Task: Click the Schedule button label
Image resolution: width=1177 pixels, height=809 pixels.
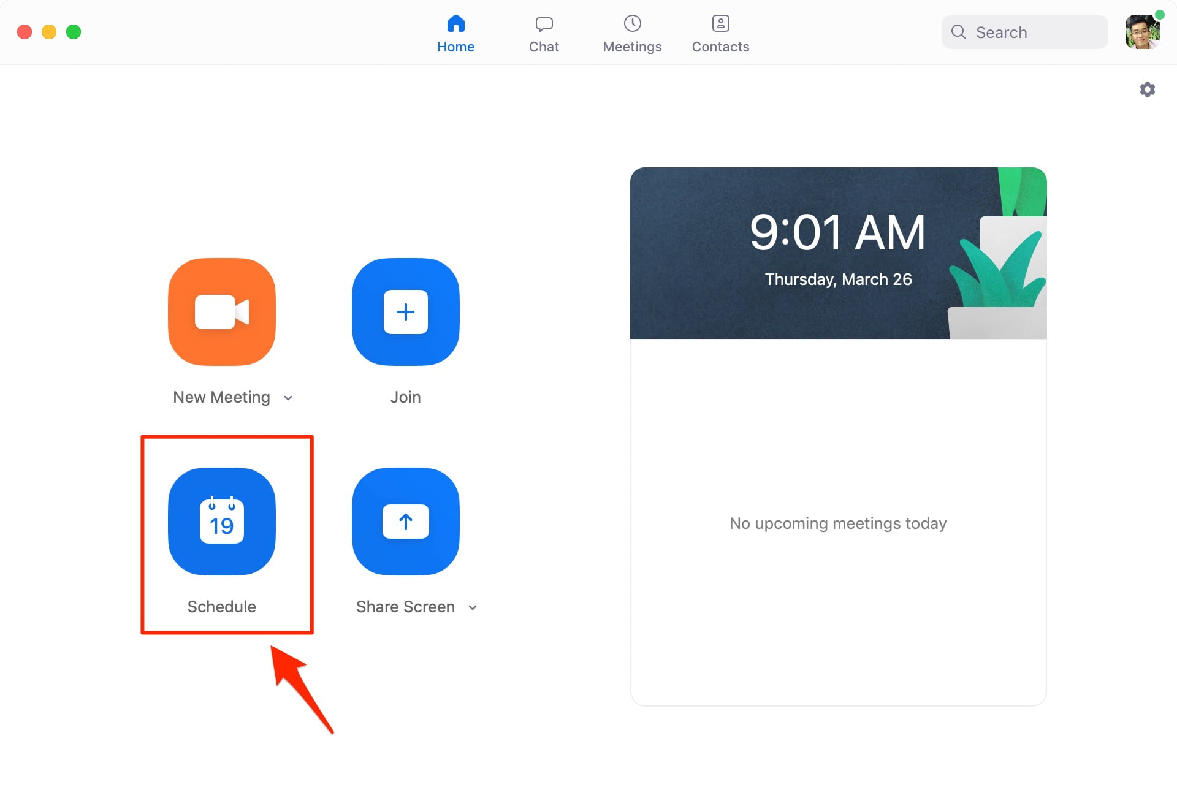Action: [x=221, y=606]
